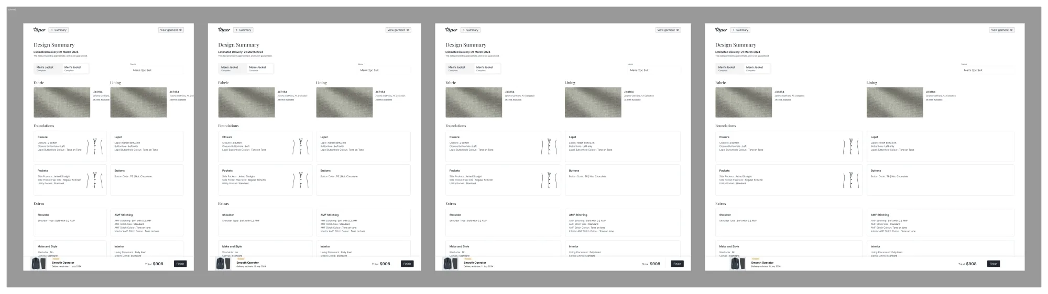Screen dimensions: 1048x294
Task: Select first Men's Jacket tab in second artboard
Action: coord(233,69)
